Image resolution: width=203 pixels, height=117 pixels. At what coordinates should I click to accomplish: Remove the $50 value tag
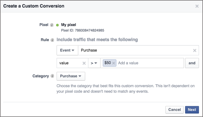(x=113, y=63)
